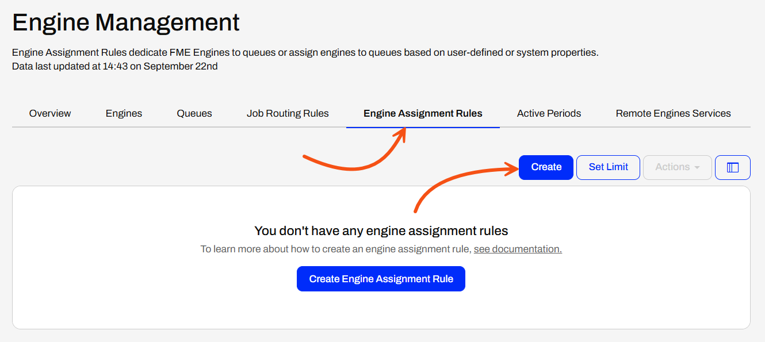Open the Engines tab
The width and height of the screenshot is (765, 342).
124,113
